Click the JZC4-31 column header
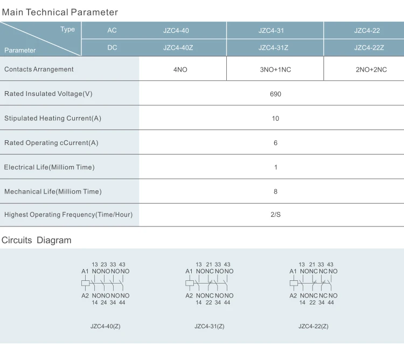Screen dimensions: 404x345 pyautogui.click(x=271, y=31)
